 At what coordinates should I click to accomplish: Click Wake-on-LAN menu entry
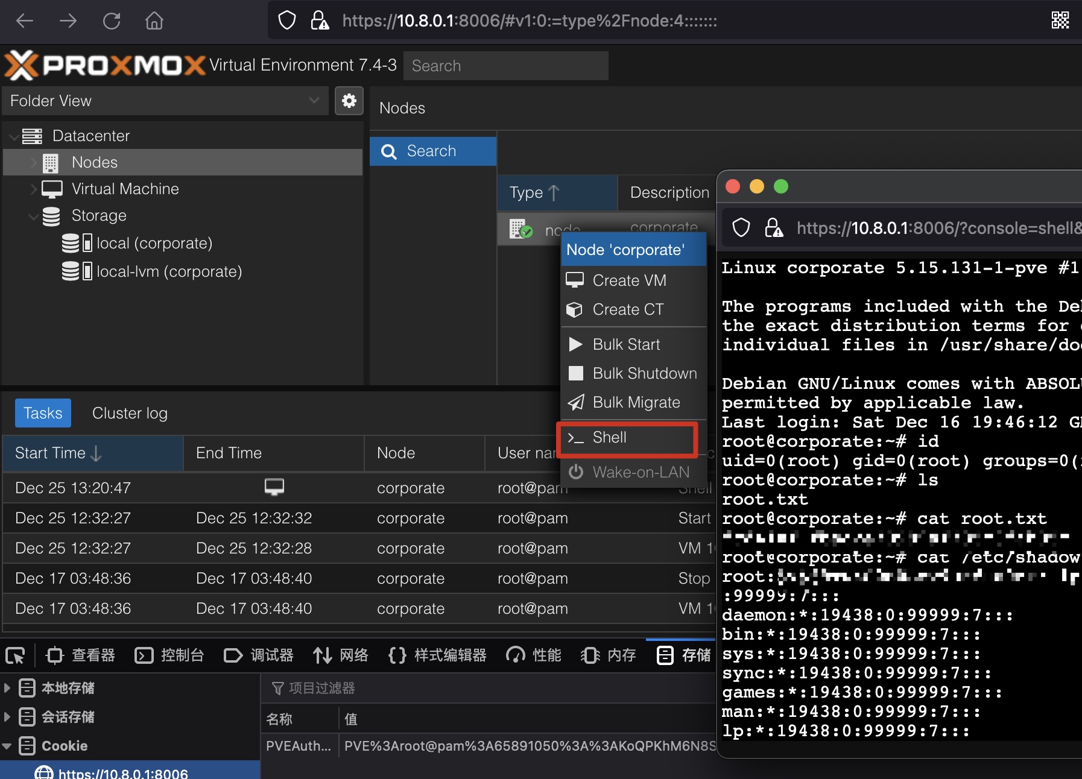pos(633,472)
